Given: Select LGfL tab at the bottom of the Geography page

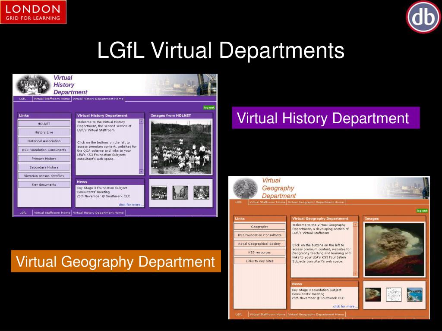Looking at the screenshot, I should (x=239, y=314).
